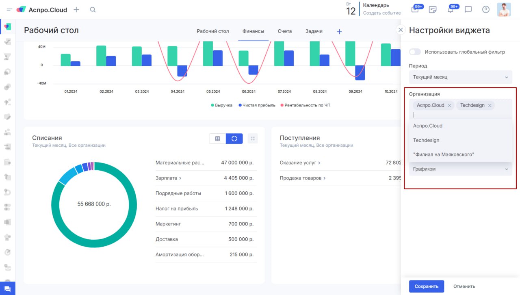Open the sticky note icon in the header
The height and width of the screenshot is (295, 520).
coord(433,10)
